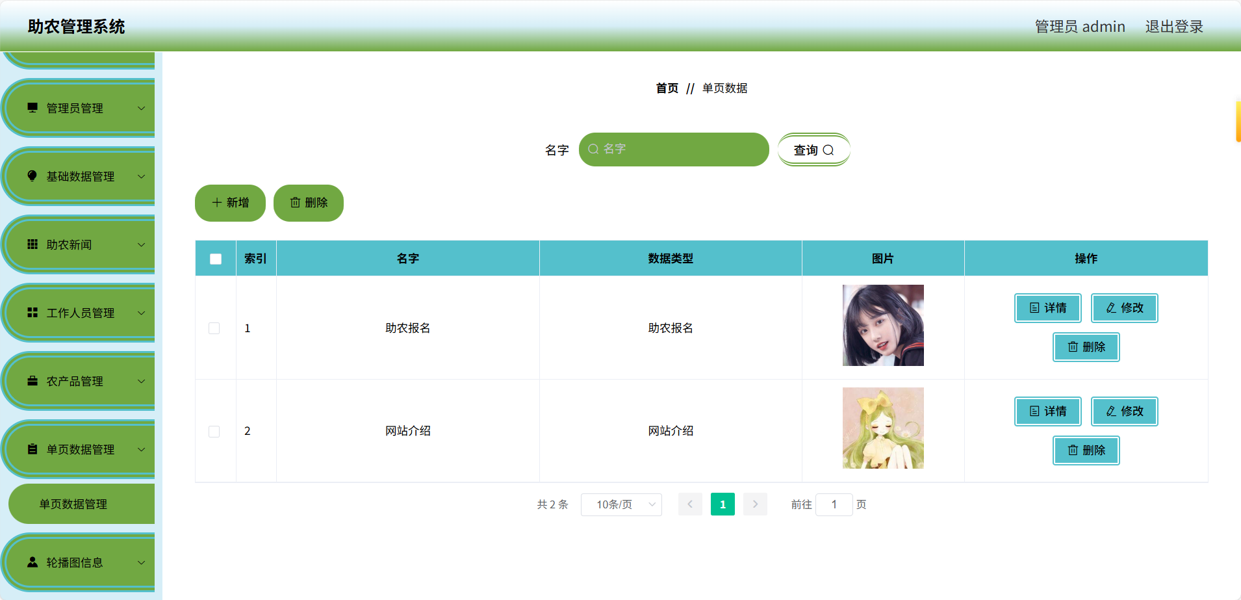
Task: Check the checkbox for row 1 助农报名
Action: point(214,328)
